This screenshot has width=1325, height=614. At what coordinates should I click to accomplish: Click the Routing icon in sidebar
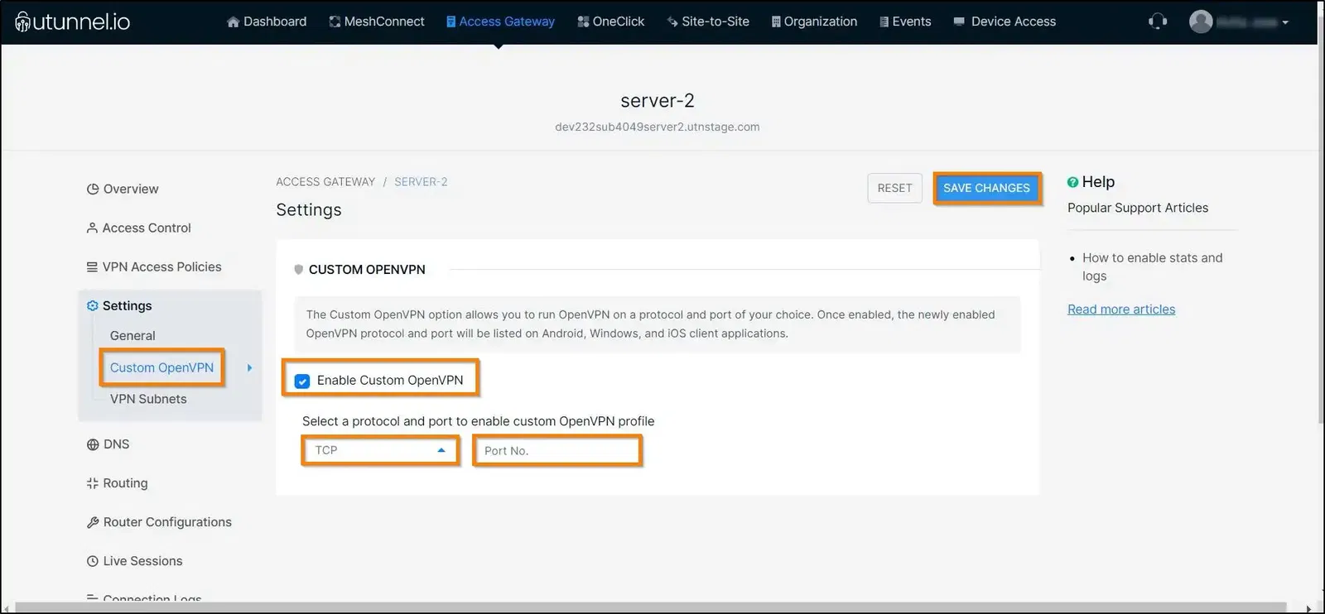click(92, 483)
